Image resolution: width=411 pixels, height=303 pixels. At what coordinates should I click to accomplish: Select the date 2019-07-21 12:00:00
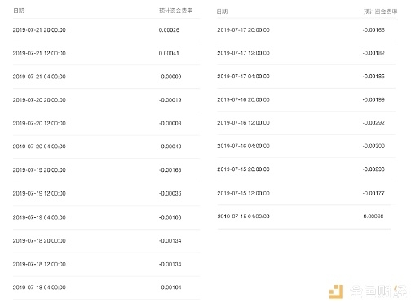pyautogui.click(x=39, y=53)
